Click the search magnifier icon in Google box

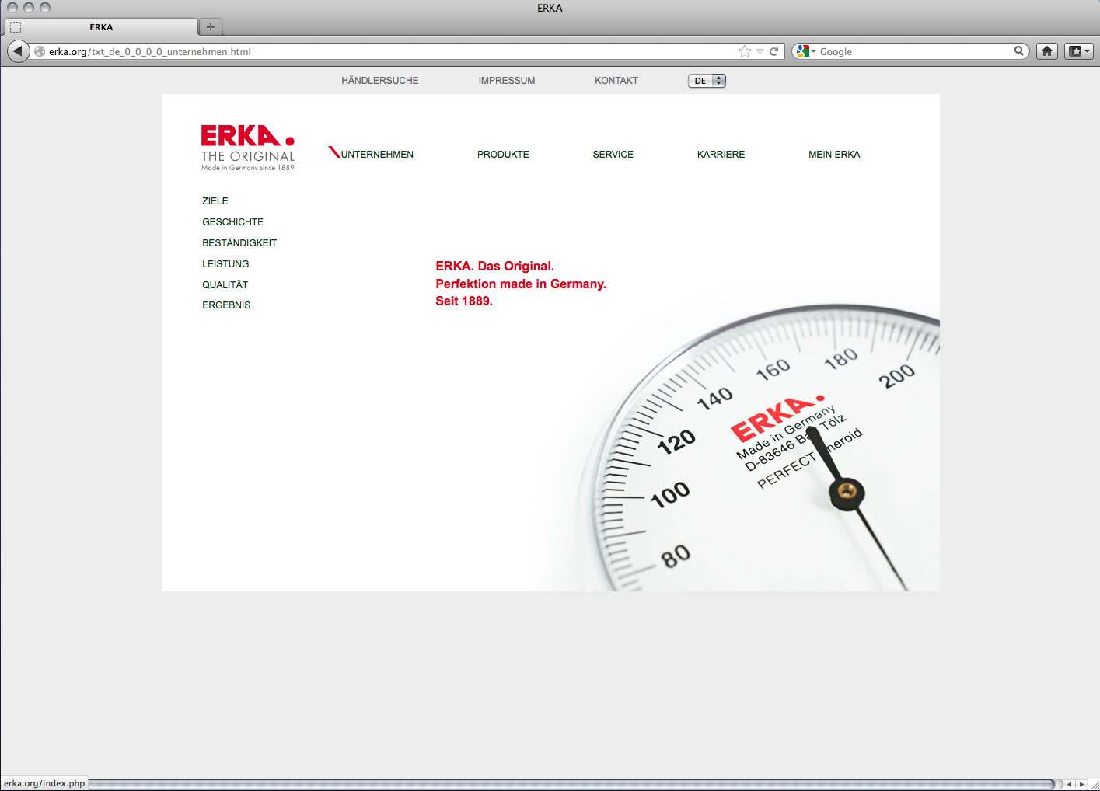(1018, 51)
